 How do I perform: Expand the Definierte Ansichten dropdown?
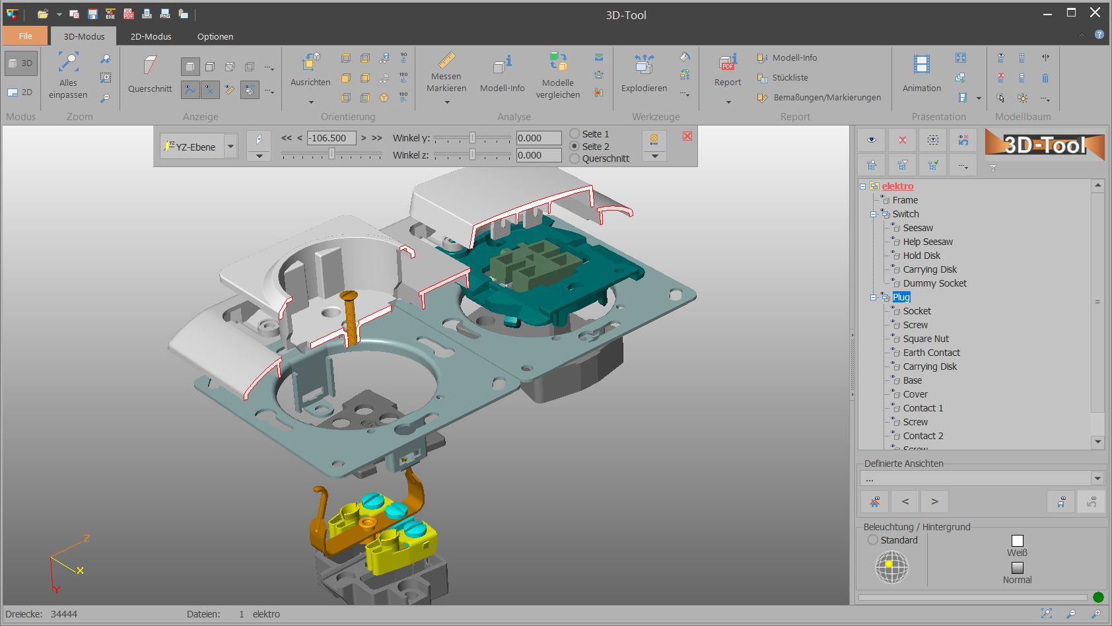[1097, 479]
